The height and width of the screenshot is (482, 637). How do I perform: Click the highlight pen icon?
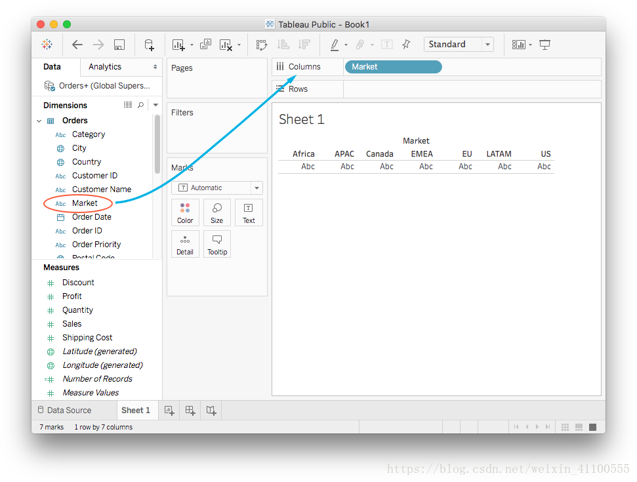coord(335,45)
